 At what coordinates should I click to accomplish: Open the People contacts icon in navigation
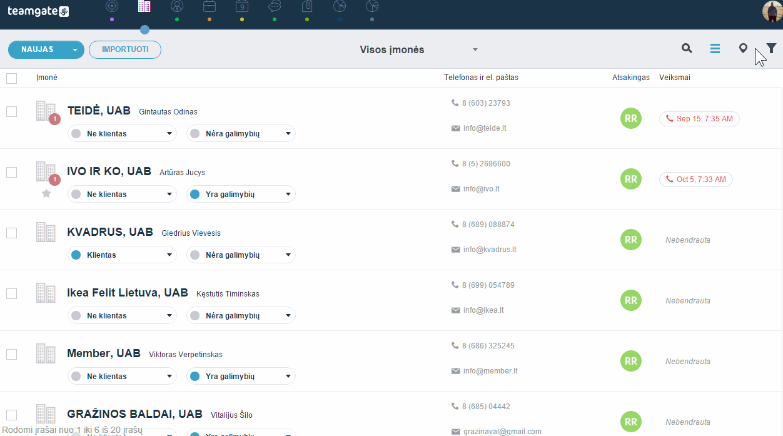tap(177, 7)
